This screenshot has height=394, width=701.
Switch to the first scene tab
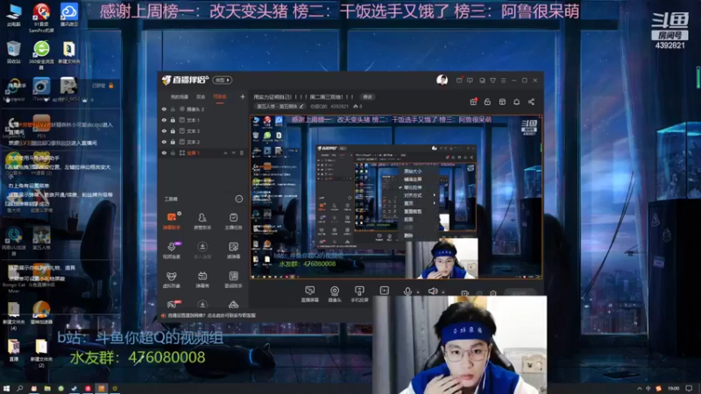(x=180, y=97)
